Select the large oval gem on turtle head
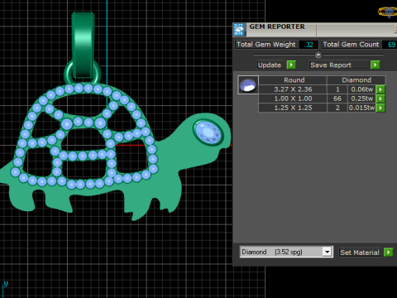The image size is (397, 298). pyautogui.click(x=208, y=132)
